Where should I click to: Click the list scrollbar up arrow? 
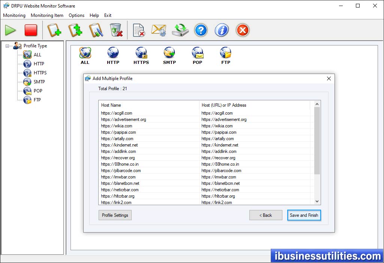coord(317,104)
